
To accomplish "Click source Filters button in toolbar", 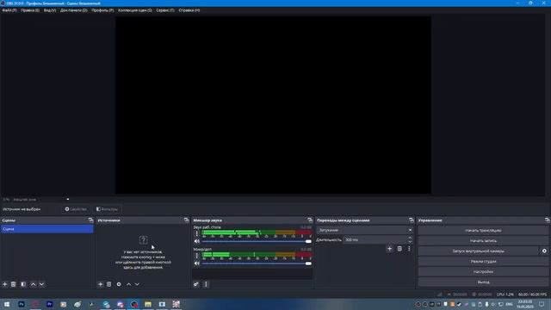I will pyautogui.click(x=107, y=209).
